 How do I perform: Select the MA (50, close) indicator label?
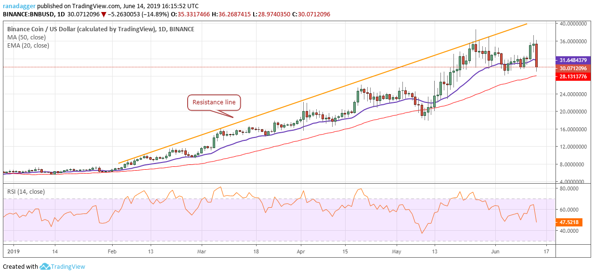click(26, 37)
